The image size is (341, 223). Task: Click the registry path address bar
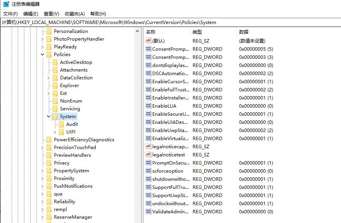[170, 22]
